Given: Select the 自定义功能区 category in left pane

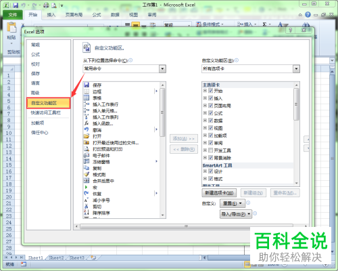Looking at the screenshot, I should pyautogui.click(x=49, y=103).
